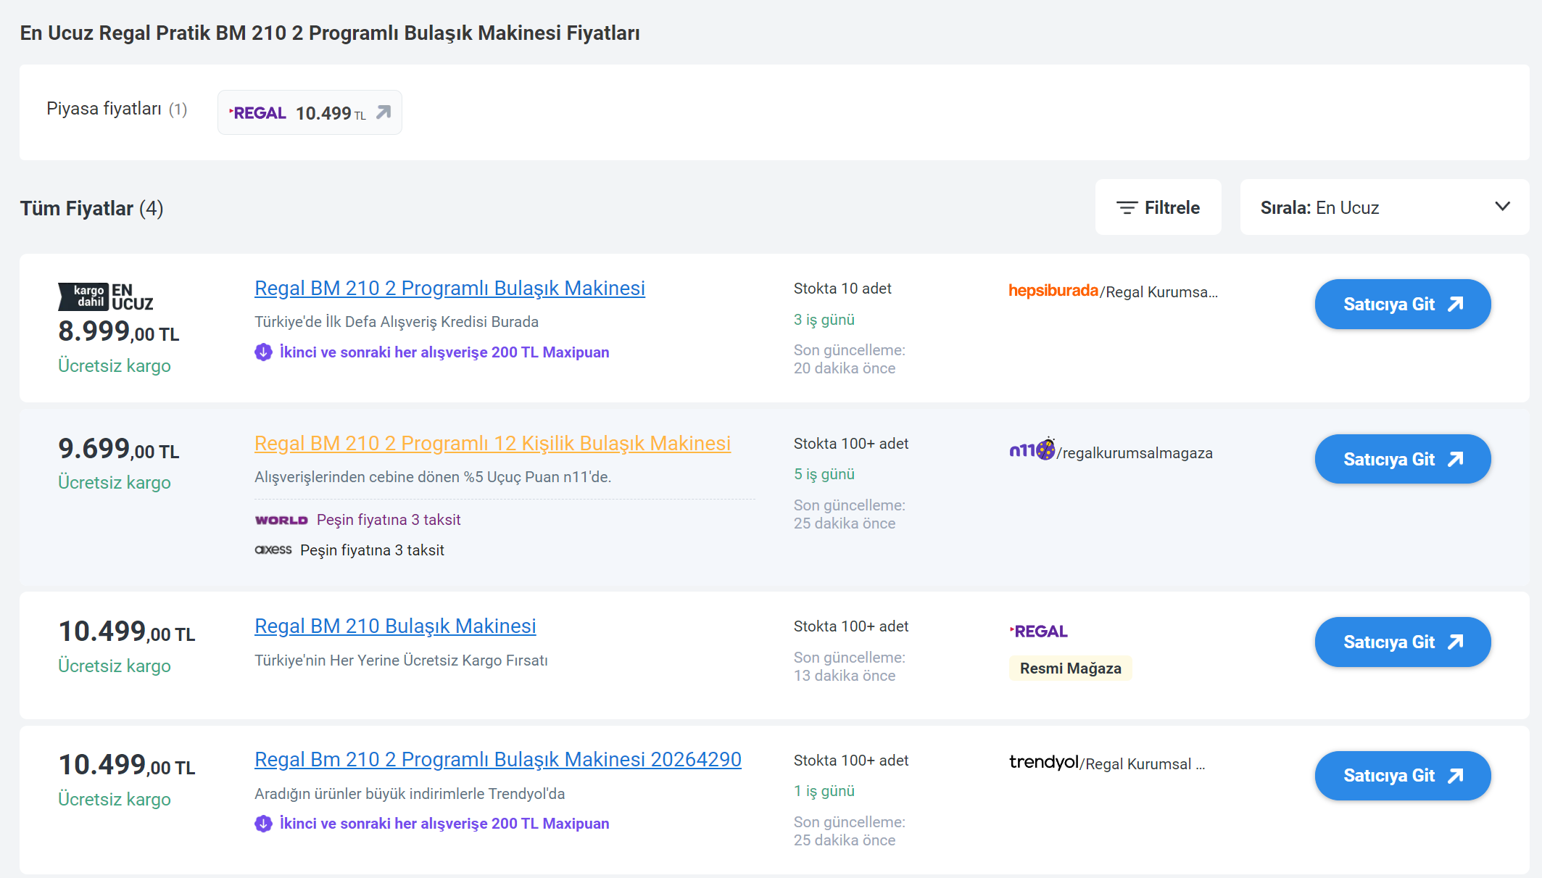The width and height of the screenshot is (1542, 878).
Task: Go to seller for 8.999 TL offer
Action: [1402, 305]
